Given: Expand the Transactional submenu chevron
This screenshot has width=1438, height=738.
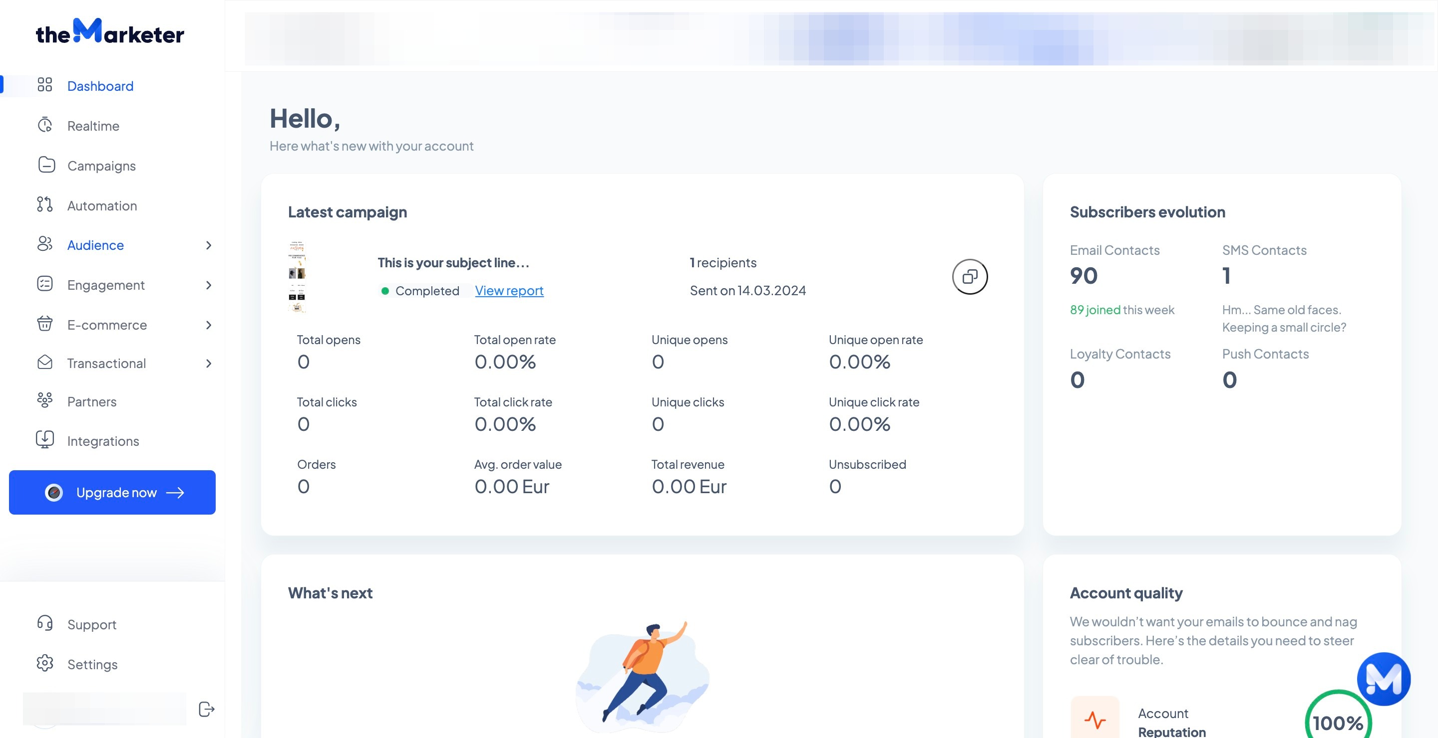Looking at the screenshot, I should click(208, 364).
